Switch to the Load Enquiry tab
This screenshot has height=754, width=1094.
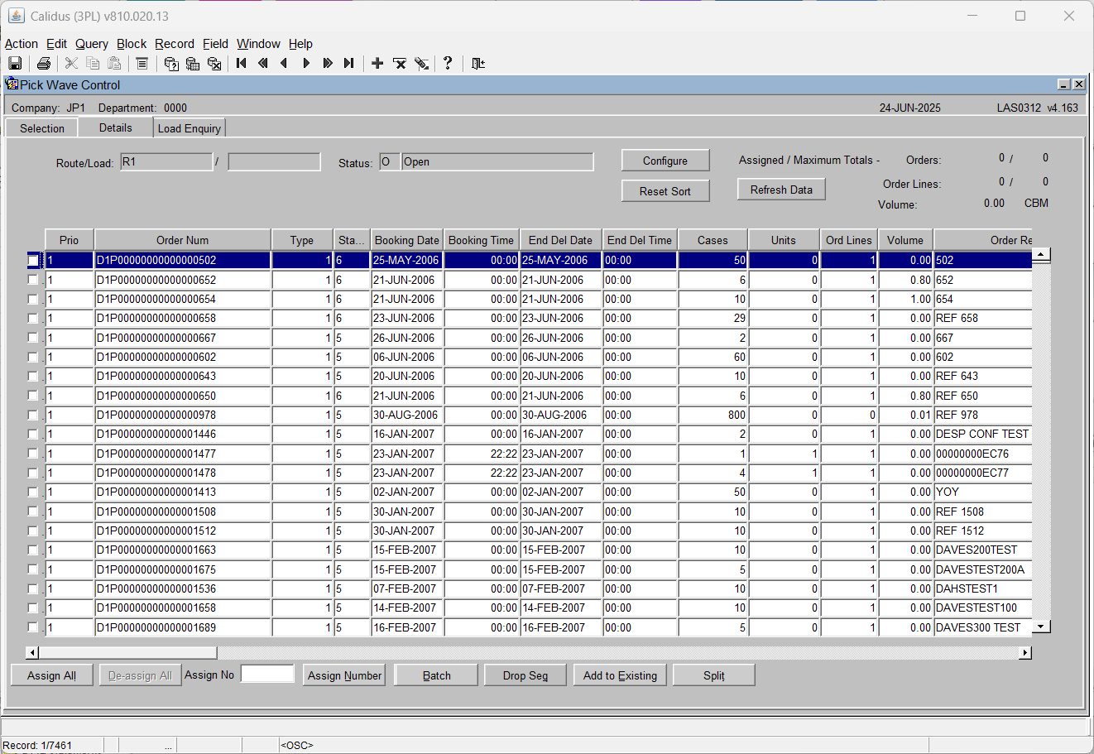pyautogui.click(x=190, y=128)
